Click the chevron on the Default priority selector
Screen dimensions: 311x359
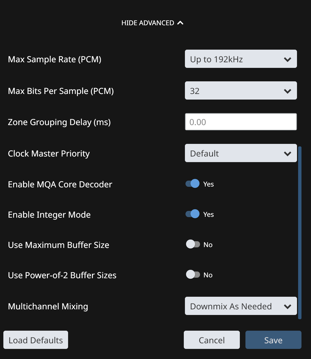[287, 153]
